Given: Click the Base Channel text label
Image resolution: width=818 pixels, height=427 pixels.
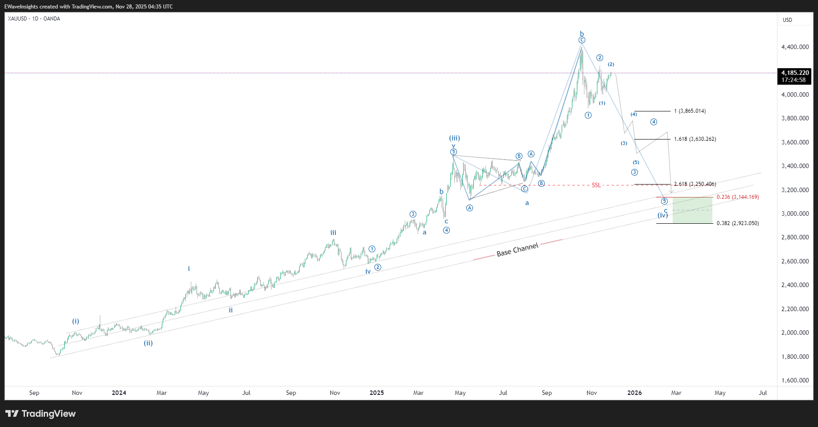Looking at the screenshot, I should click(517, 250).
